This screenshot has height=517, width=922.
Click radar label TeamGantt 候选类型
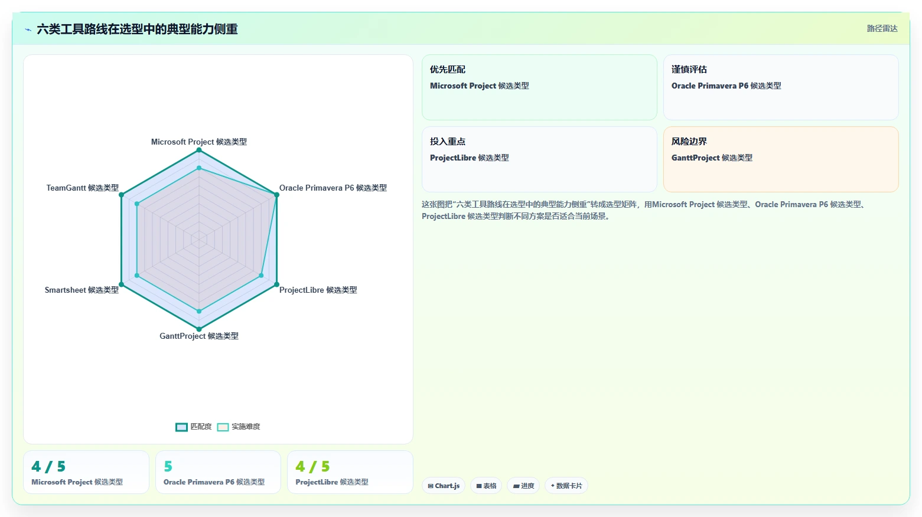83,188
